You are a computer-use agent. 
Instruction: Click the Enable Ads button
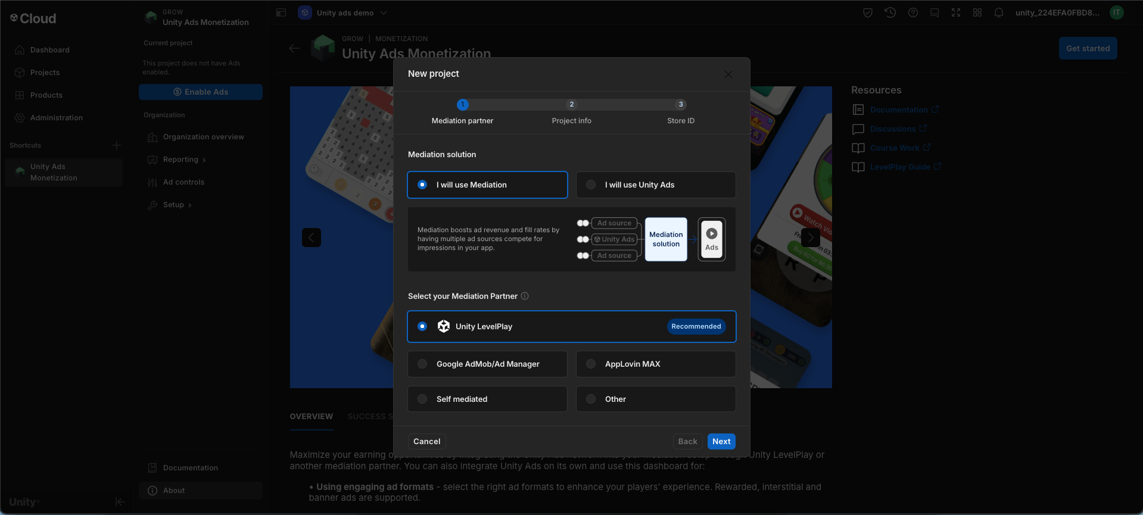point(201,92)
